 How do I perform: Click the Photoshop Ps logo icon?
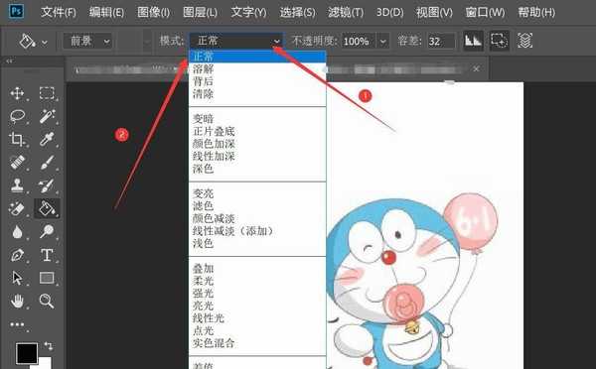click(17, 11)
